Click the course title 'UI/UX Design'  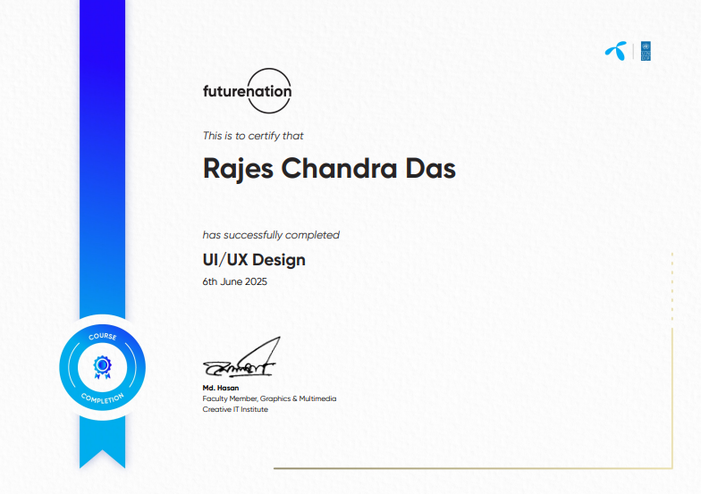[254, 259]
